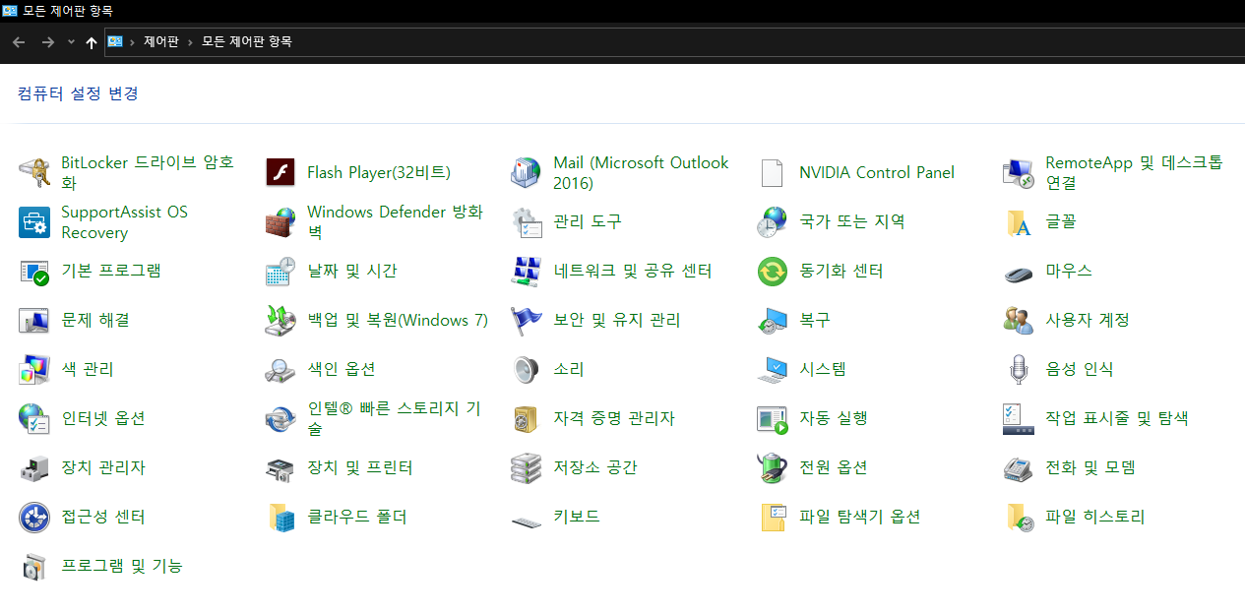
Task: Open the RemoteApp 및 데스크톱 연결 icon
Action: point(1019,173)
